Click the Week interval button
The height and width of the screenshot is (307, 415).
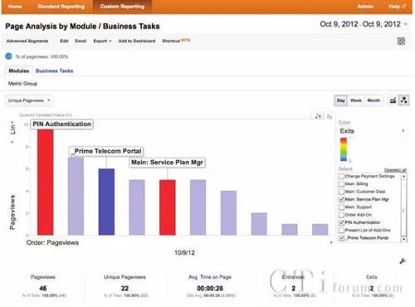(x=356, y=100)
